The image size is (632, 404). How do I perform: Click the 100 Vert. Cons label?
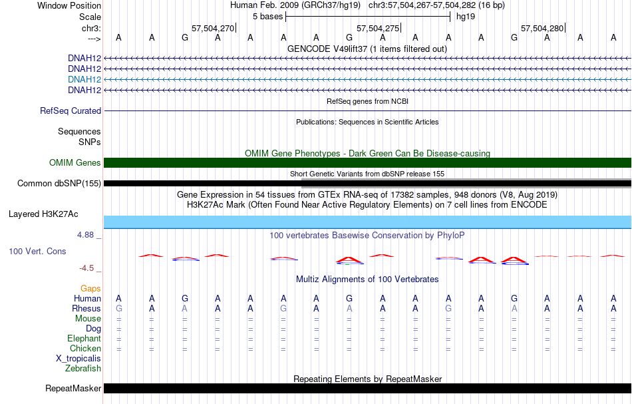(x=37, y=251)
